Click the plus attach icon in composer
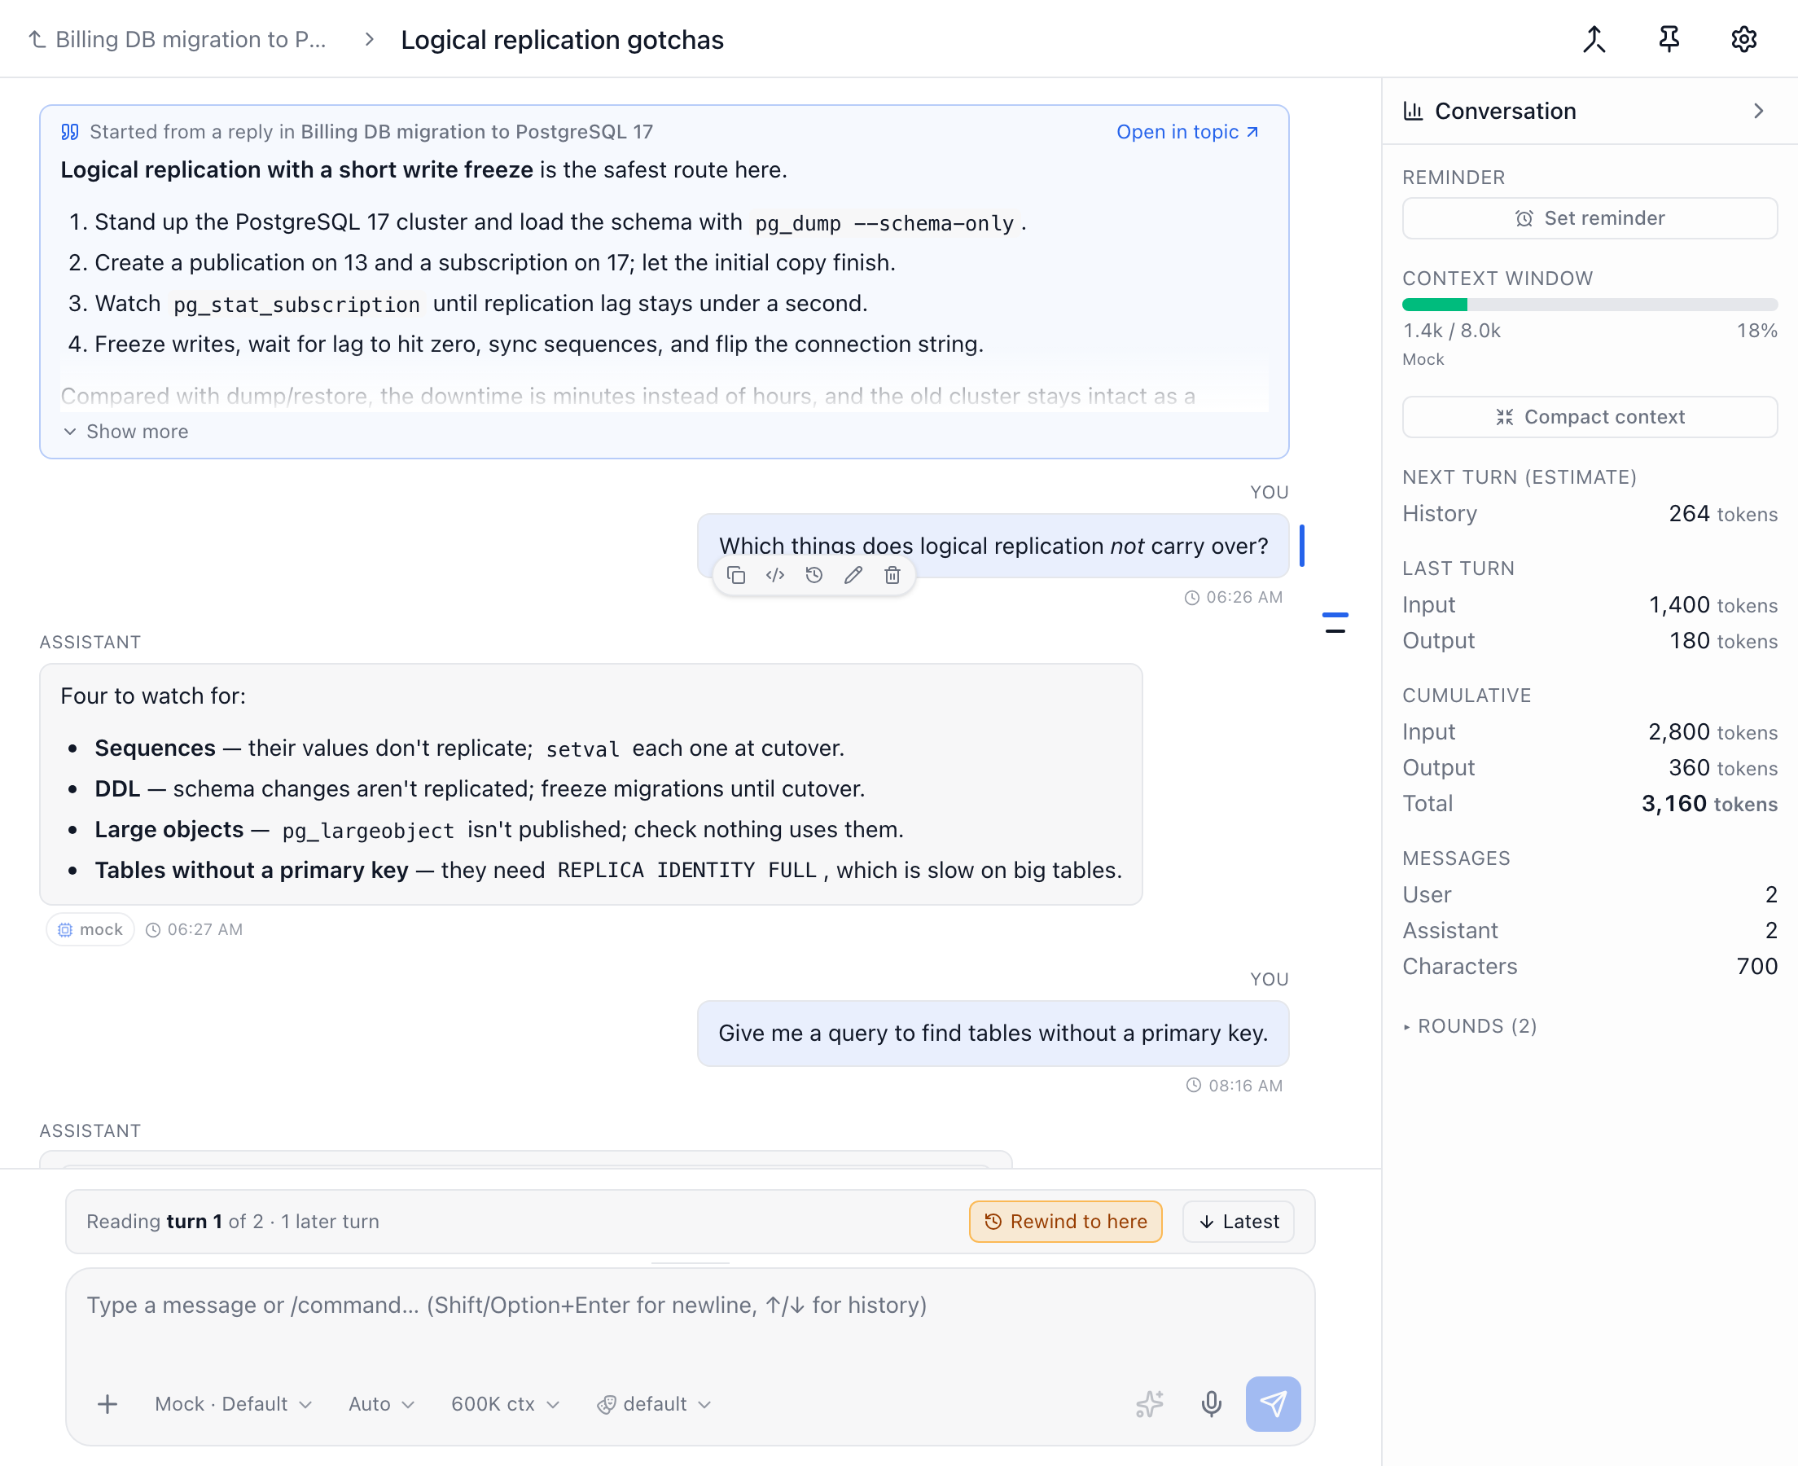The image size is (1798, 1466). pos(107,1404)
